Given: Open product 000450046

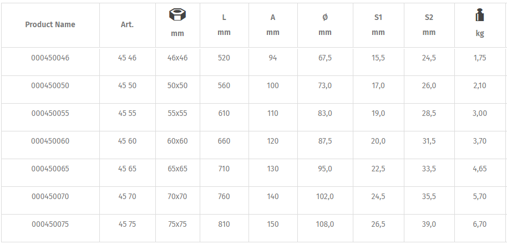Looking at the screenshot, I should coord(50,58).
